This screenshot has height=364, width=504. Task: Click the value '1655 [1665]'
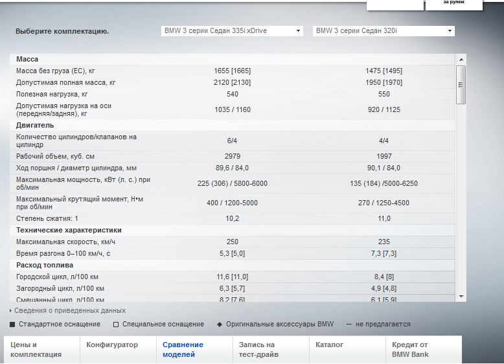[x=232, y=71]
